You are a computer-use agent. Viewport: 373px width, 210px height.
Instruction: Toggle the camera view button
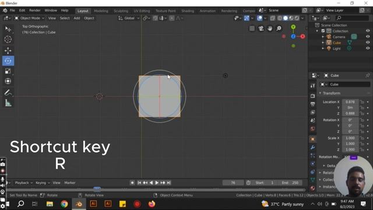(x=261, y=29)
